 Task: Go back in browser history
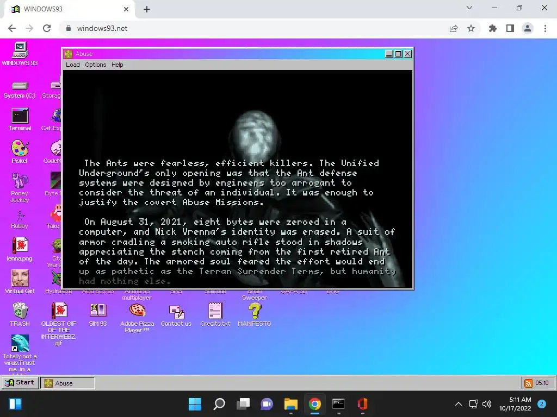point(12,28)
